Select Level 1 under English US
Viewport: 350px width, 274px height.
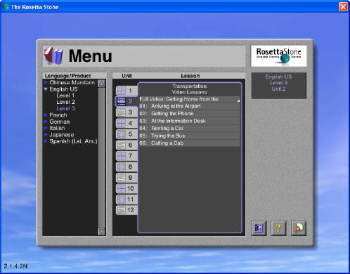click(65, 96)
